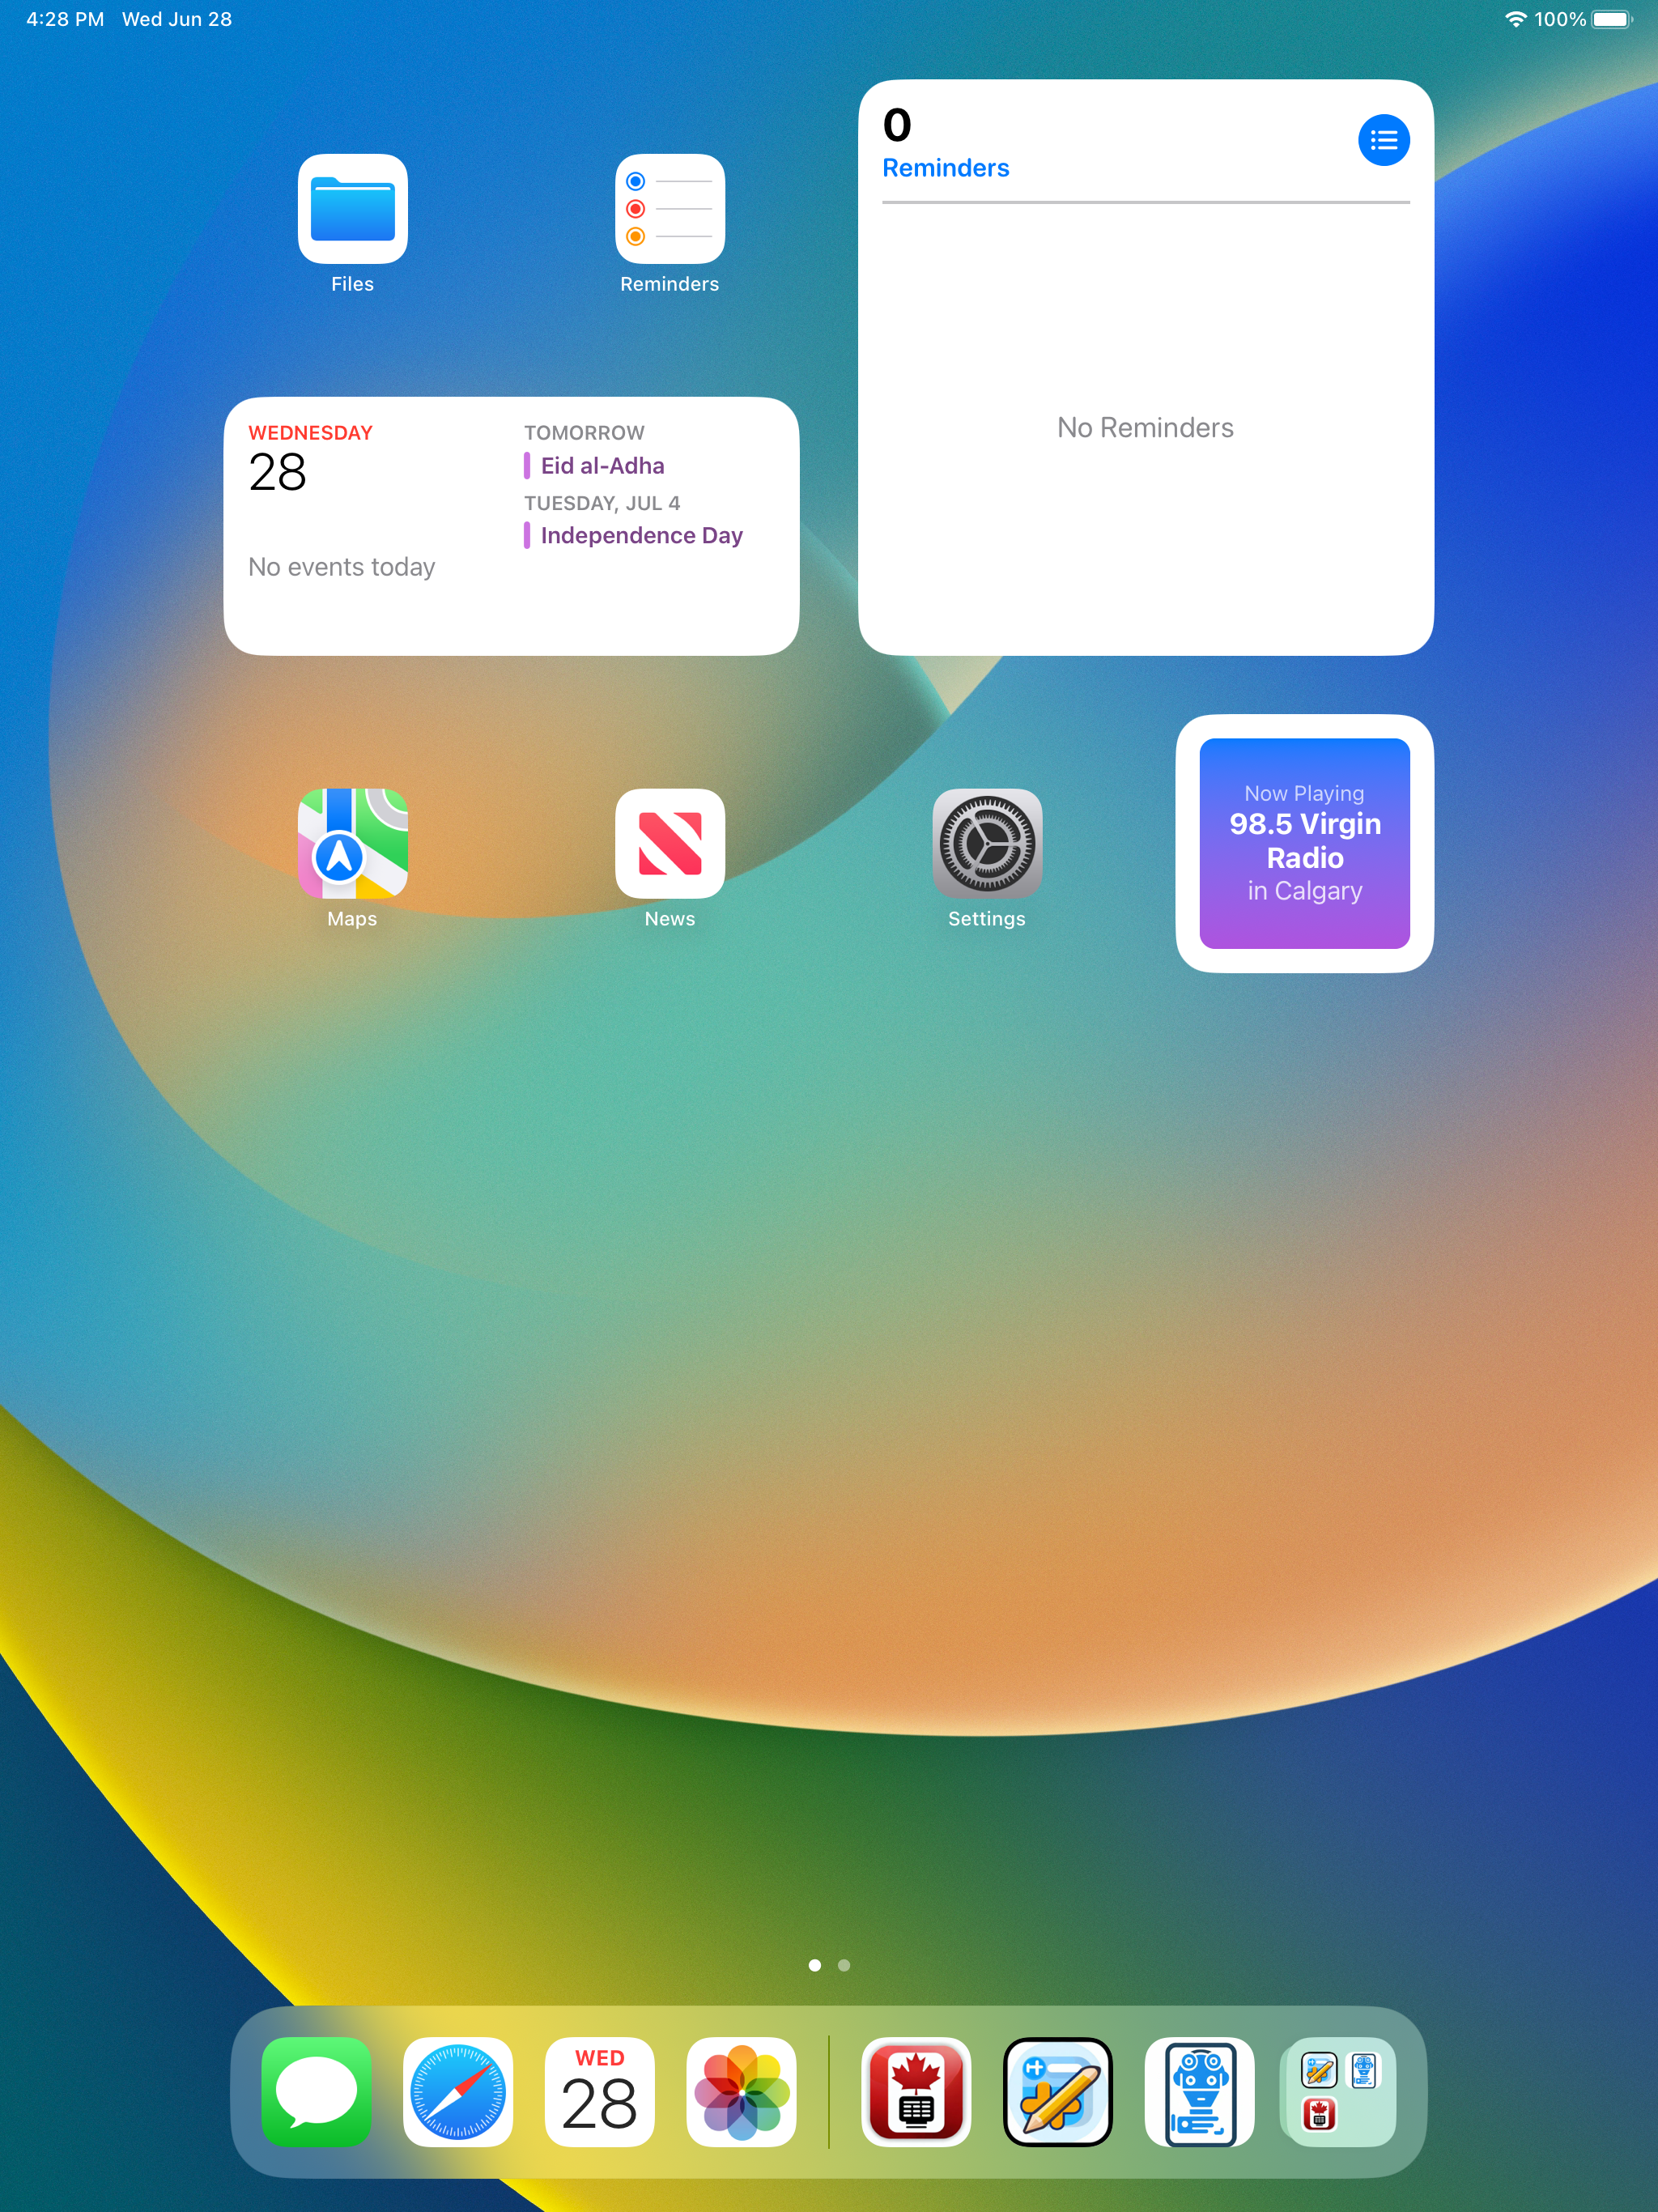
Task: Tap the 'TOMORROW' header in Calendar widget
Action: [584, 433]
